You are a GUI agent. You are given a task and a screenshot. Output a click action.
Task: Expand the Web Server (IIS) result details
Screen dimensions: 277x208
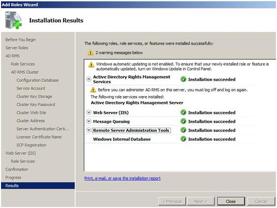89,112
